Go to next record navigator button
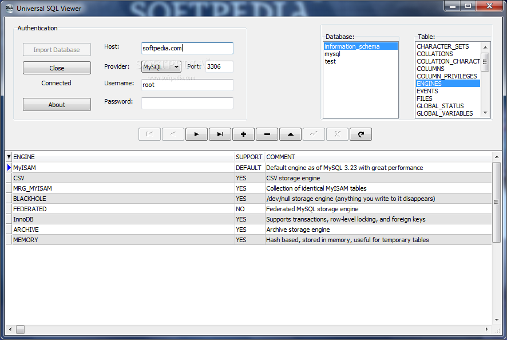The width and height of the screenshot is (507, 340). pyautogui.click(x=197, y=135)
